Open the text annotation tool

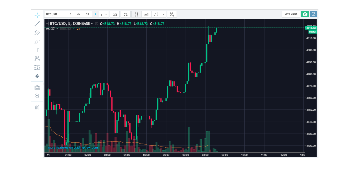[x=37, y=50]
